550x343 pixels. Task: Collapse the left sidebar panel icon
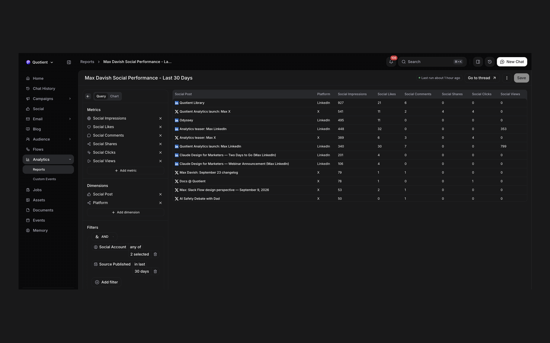pos(69,62)
